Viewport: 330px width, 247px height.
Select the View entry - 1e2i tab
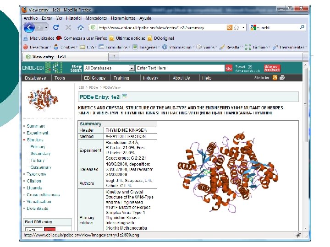[65, 57]
